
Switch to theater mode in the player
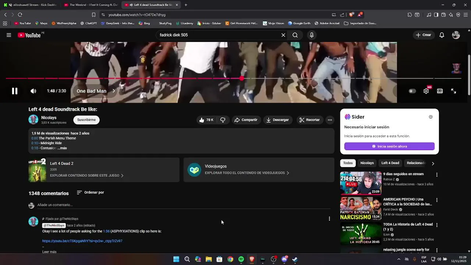pos(440,91)
